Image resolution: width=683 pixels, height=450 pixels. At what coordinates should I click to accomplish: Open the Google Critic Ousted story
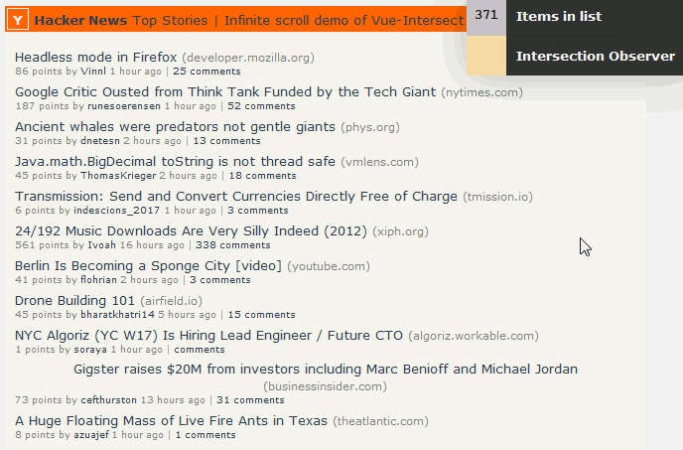click(225, 92)
